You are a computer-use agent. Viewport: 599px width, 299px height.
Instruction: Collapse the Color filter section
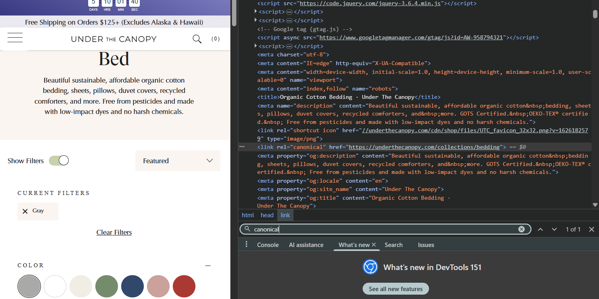(208, 266)
